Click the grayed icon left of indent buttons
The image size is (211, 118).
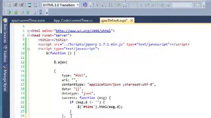(x=9, y=5)
